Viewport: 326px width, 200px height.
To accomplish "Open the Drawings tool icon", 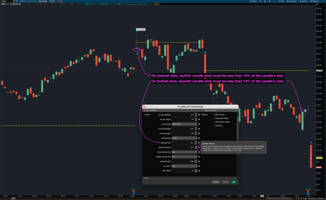I will click(292, 1).
